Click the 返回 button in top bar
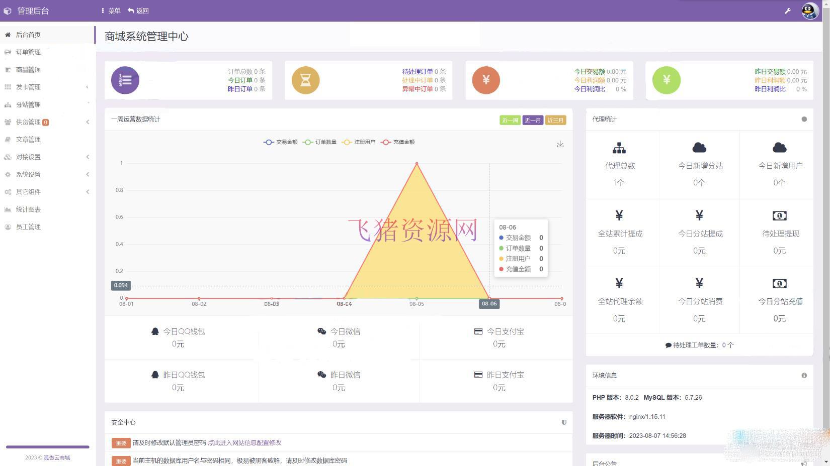Image resolution: width=830 pixels, height=466 pixels. tap(139, 10)
